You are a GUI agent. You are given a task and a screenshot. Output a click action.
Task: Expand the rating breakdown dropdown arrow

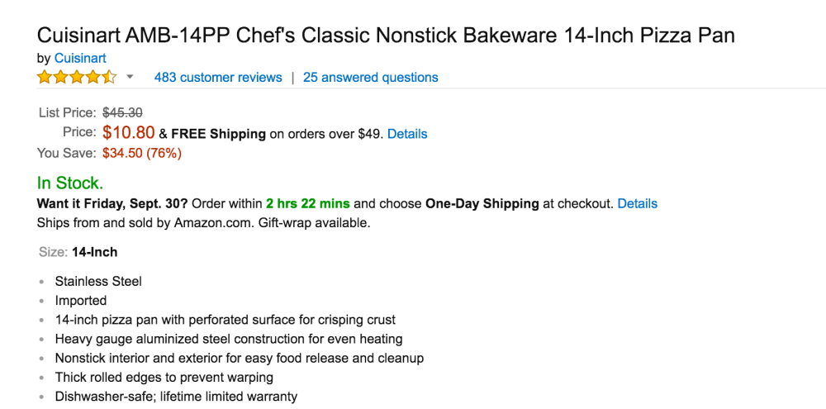click(x=130, y=78)
